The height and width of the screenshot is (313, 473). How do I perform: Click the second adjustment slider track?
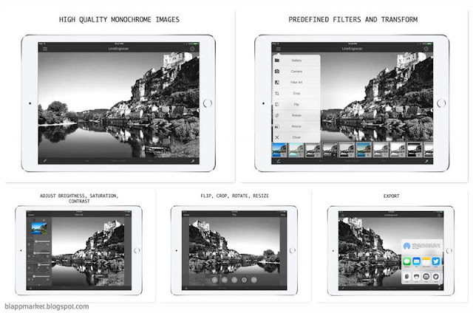tap(41, 253)
